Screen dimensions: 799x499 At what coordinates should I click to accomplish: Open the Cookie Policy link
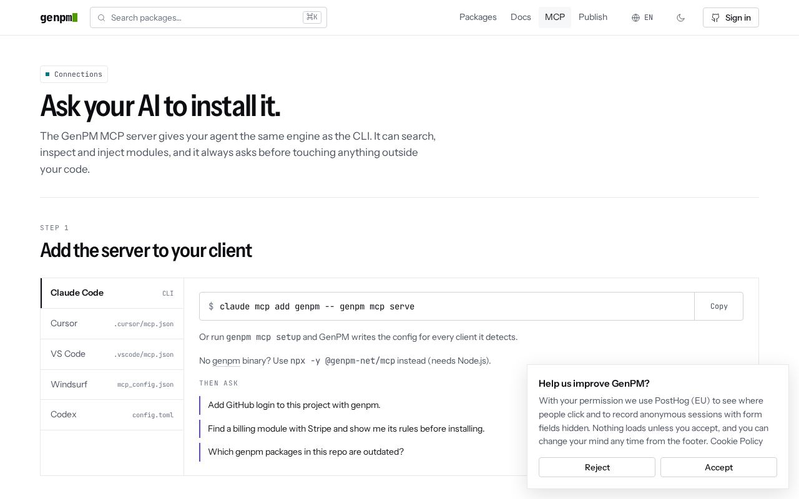pos(737,441)
